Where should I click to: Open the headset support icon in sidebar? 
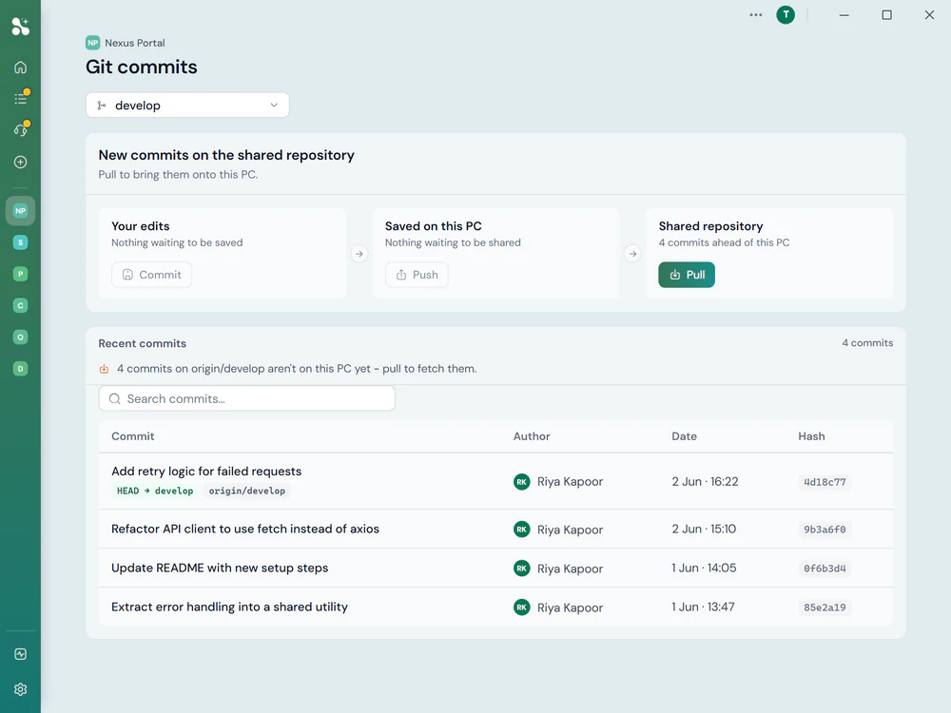pos(21,130)
